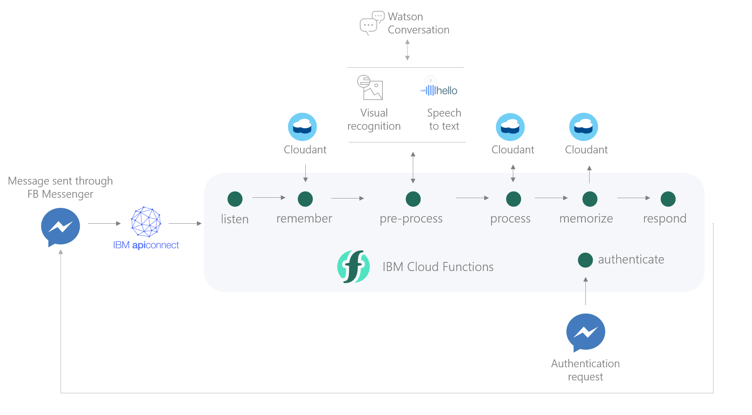Screen dimensions: 752x415
Task: Click the Visual recognition image icon
Action: pos(370,88)
